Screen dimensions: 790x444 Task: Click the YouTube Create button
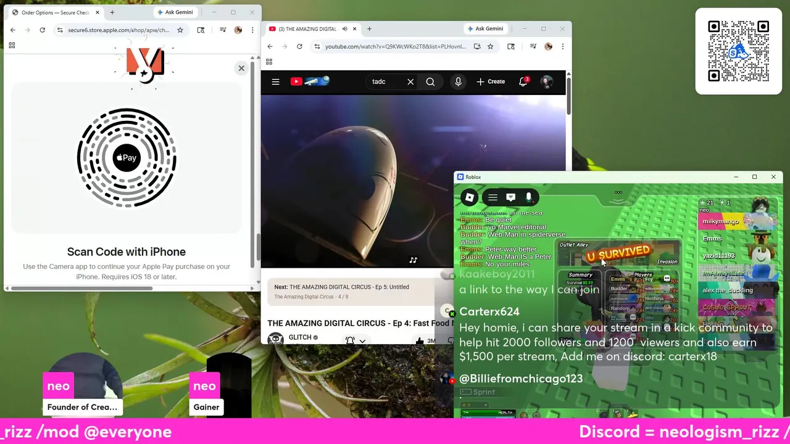pos(491,81)
